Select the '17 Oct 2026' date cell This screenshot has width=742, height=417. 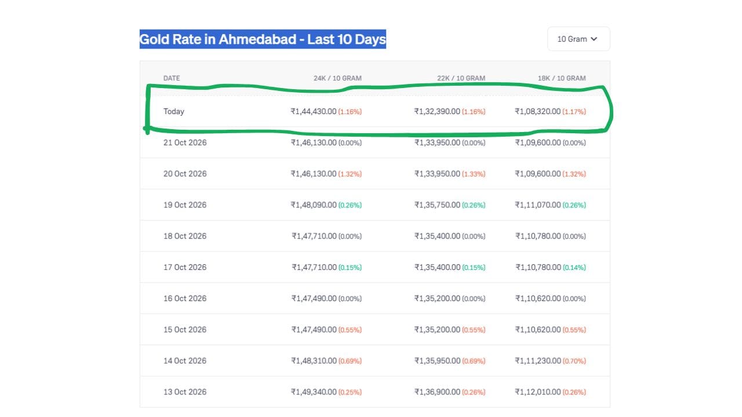pos(185,267)
